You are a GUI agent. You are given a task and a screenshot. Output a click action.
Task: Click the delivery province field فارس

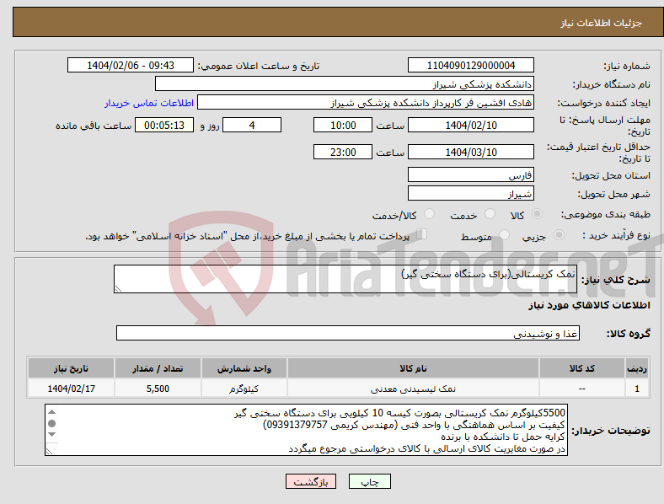point(471,174)
